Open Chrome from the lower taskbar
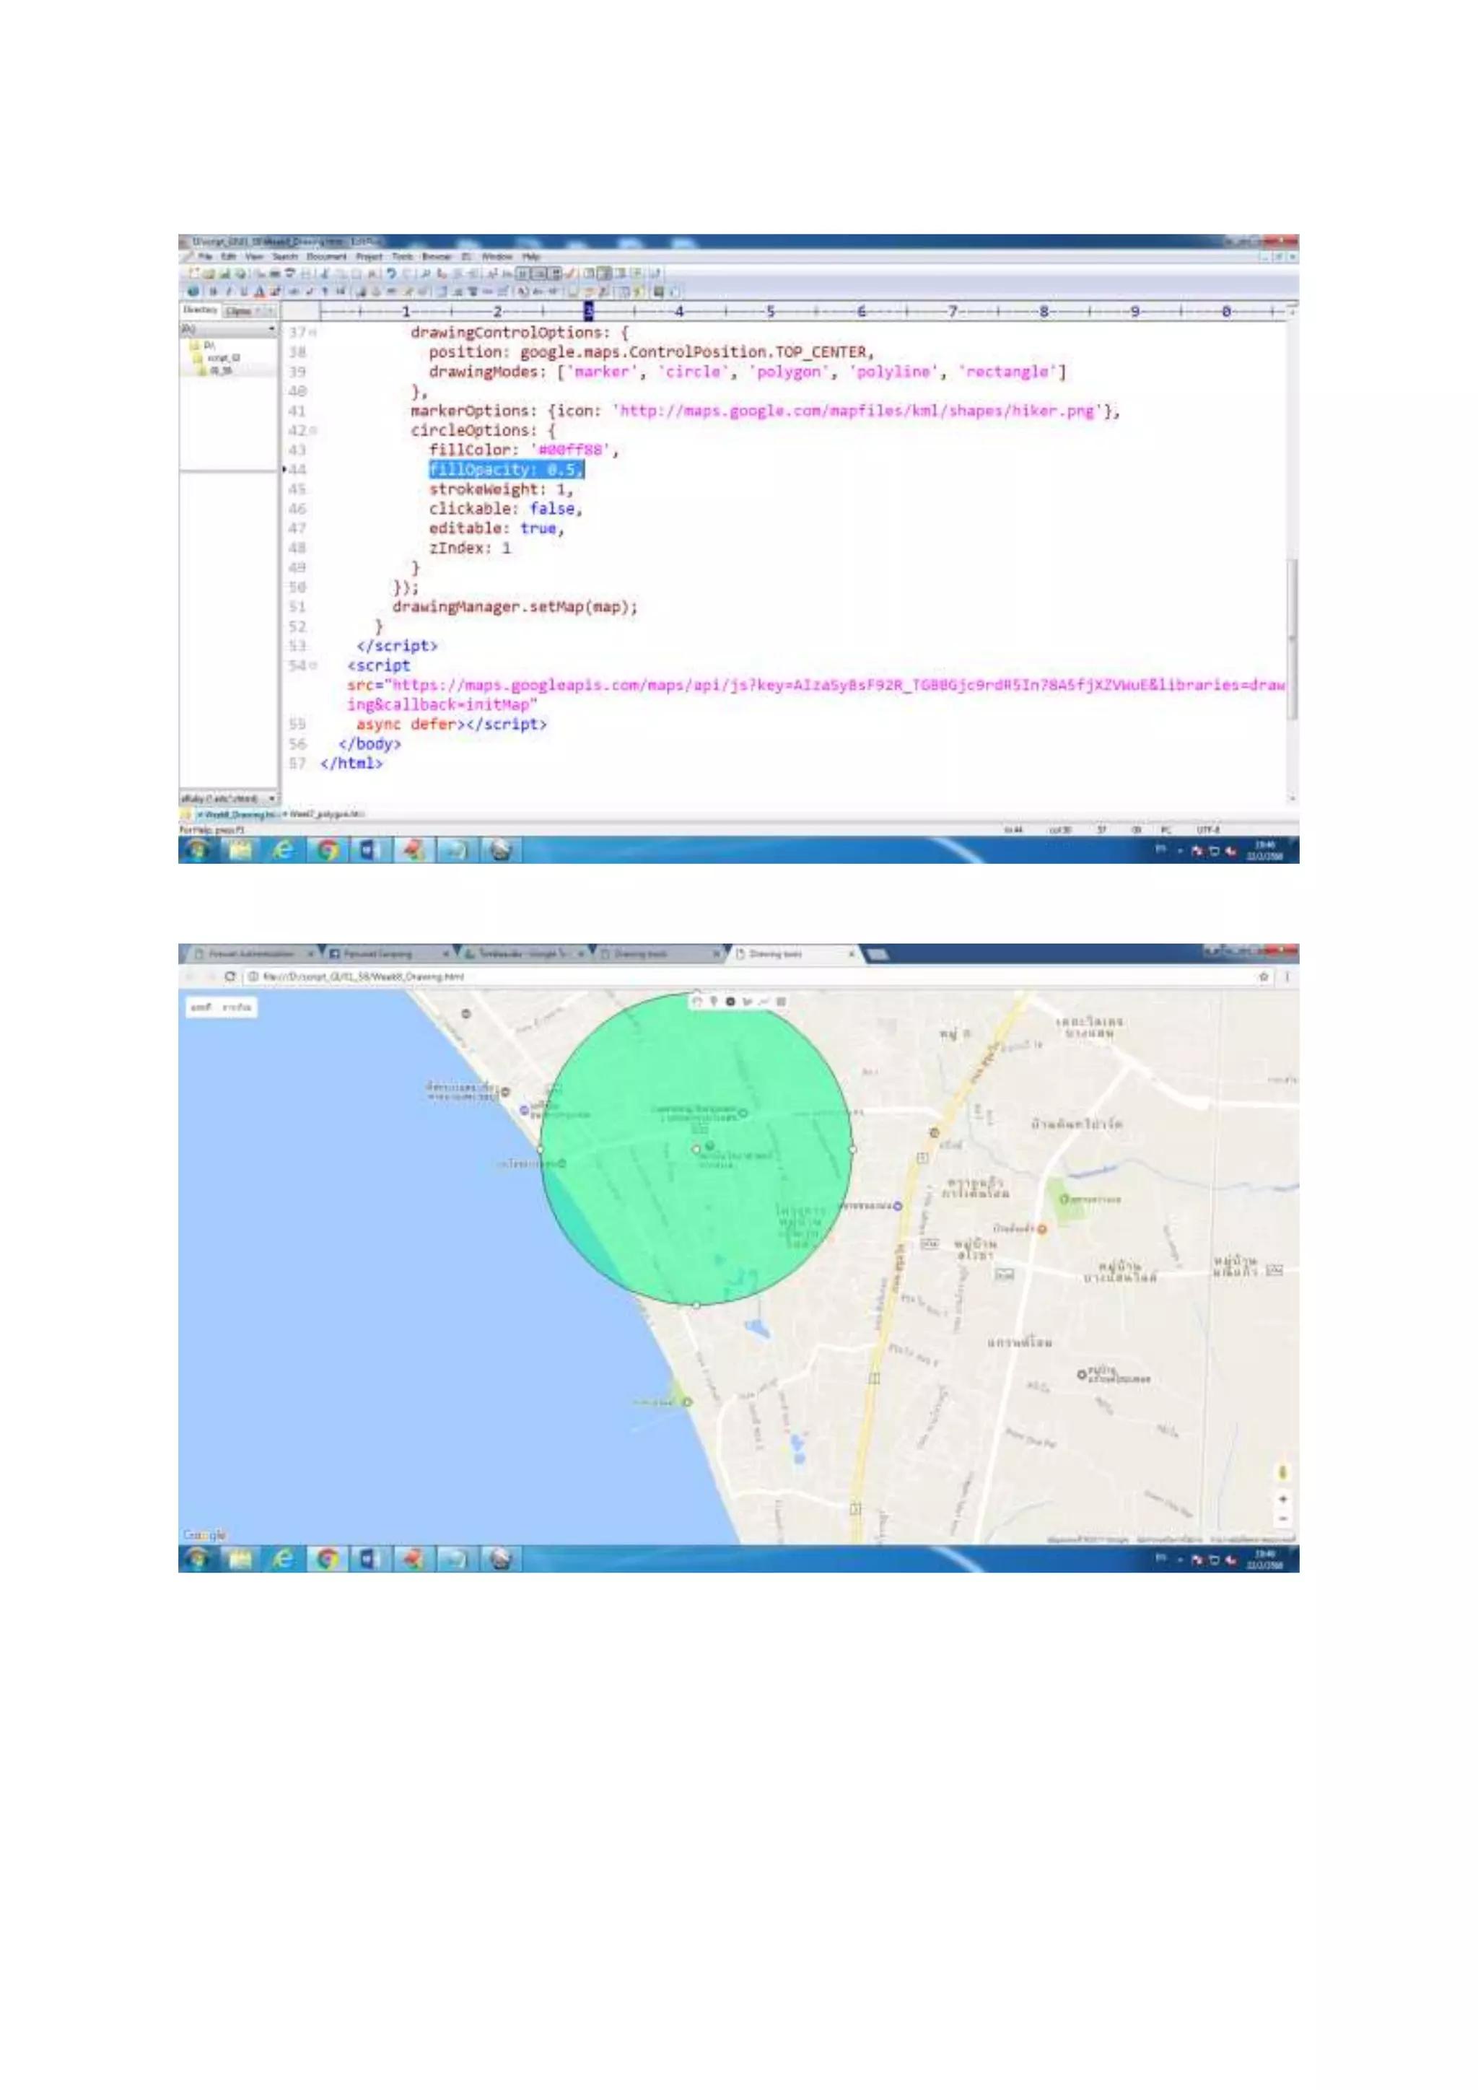 click(328, 1560)
